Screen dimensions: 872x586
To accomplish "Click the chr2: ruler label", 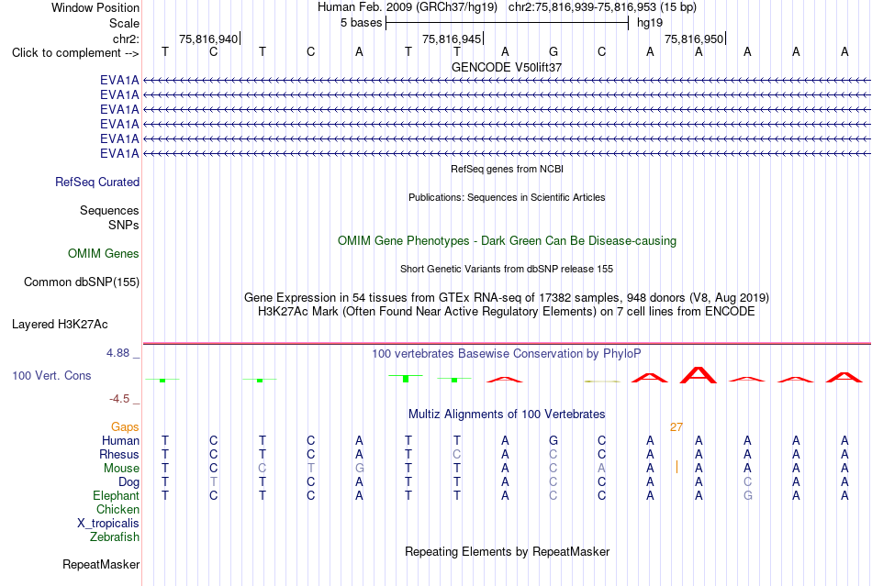I will tap(126, 39).
